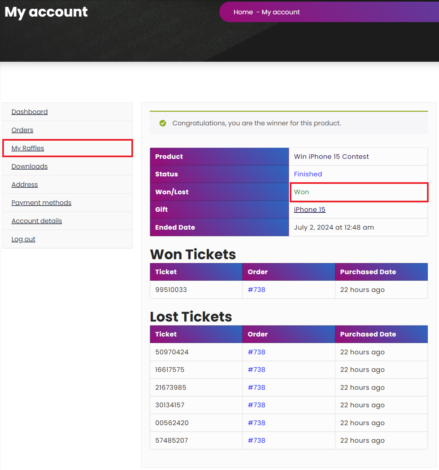The width and height of the screenshot is (439, 470).
Task: Navigate to Home via the breadcrumb
Action: (x=243, y=12)
